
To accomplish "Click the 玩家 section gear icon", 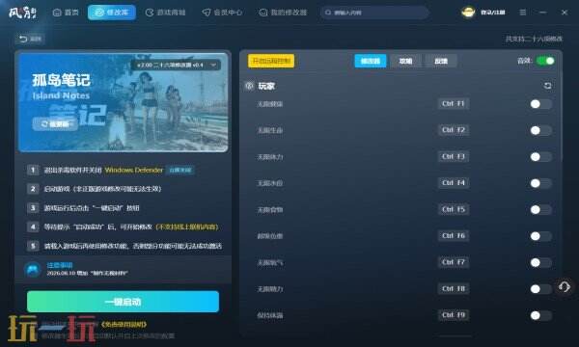I will click(x=249, y=86).
